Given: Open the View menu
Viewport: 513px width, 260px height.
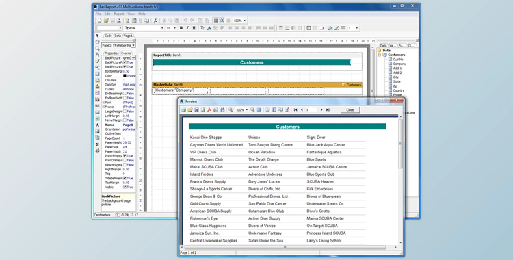Looking at the screenshot, I should pyautogui.click(x=131, y=14).
